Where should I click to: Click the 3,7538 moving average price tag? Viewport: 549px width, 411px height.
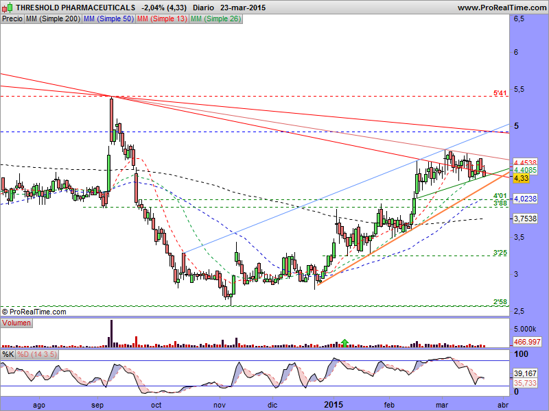click(525, 219)
